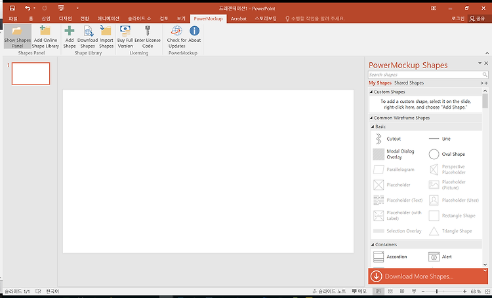Image resolution: width=492 pixels, height=298 pixels.
Task: Click shapes panel scrollbar down arrow
Action: tap(485, 265)
